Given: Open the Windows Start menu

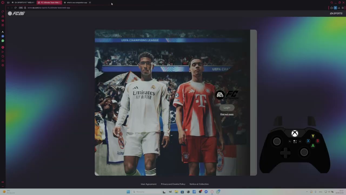Looking at the screenshot, I should [x=128, y=192].
